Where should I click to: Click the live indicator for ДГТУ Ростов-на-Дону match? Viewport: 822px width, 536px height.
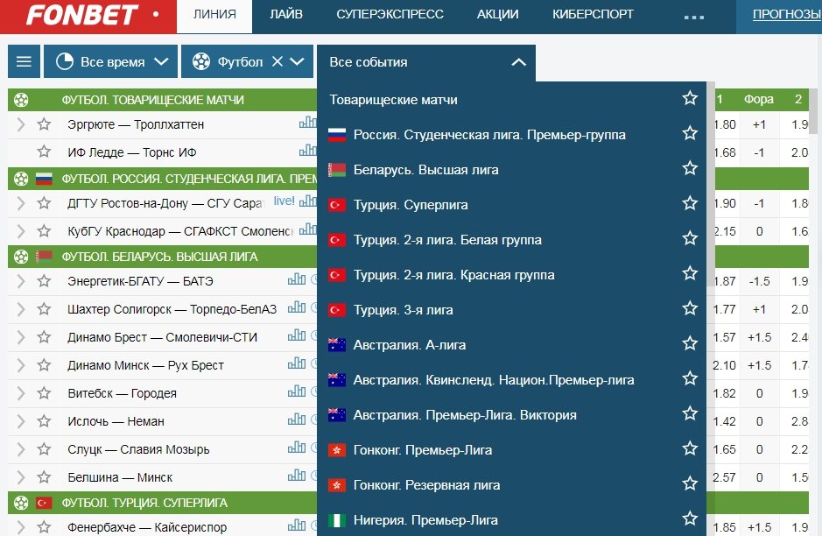(x=284, y=201)
